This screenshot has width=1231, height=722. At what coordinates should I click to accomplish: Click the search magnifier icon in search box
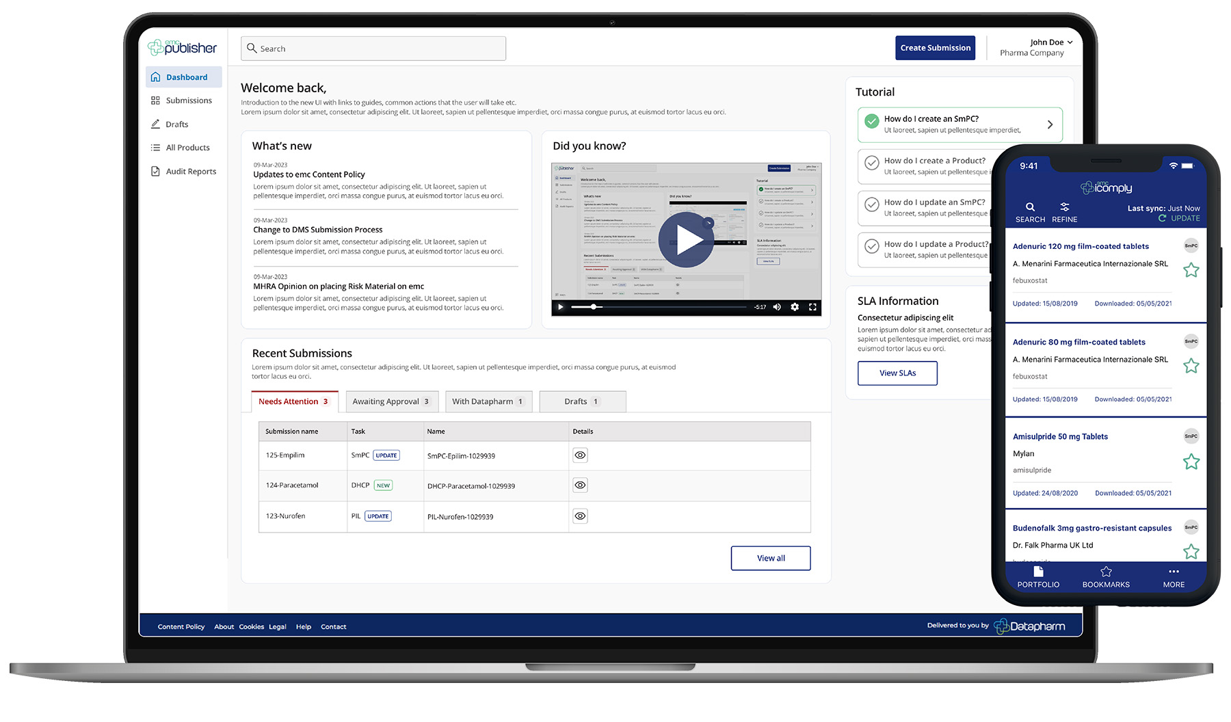[x=252, y=48]
